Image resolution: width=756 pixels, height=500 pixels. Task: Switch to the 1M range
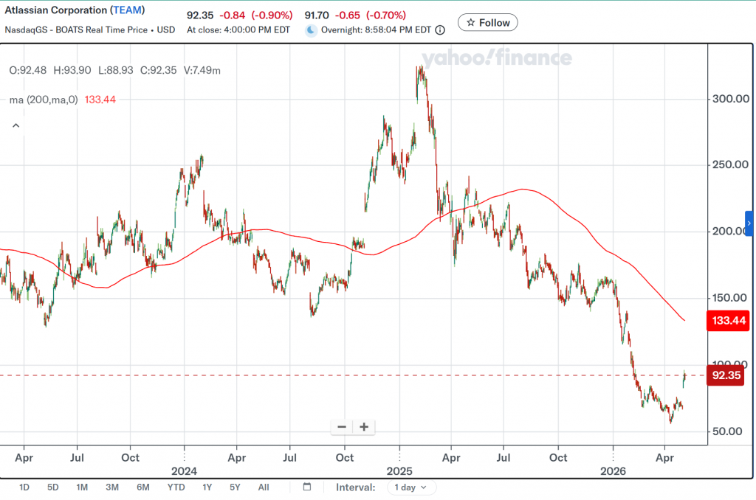click(82, 487)
